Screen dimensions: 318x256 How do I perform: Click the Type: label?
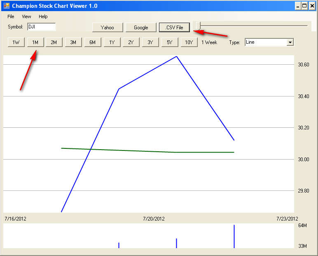(x=235, y=42)
